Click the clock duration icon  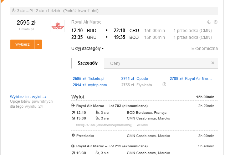[x=215, y=22]
